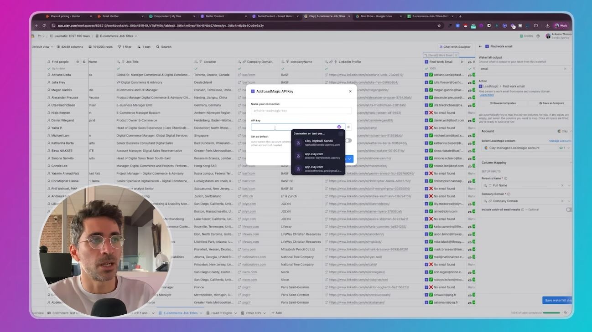Open Other ICPs sheet tab
The image size is (592, 332).
point(254,313)
